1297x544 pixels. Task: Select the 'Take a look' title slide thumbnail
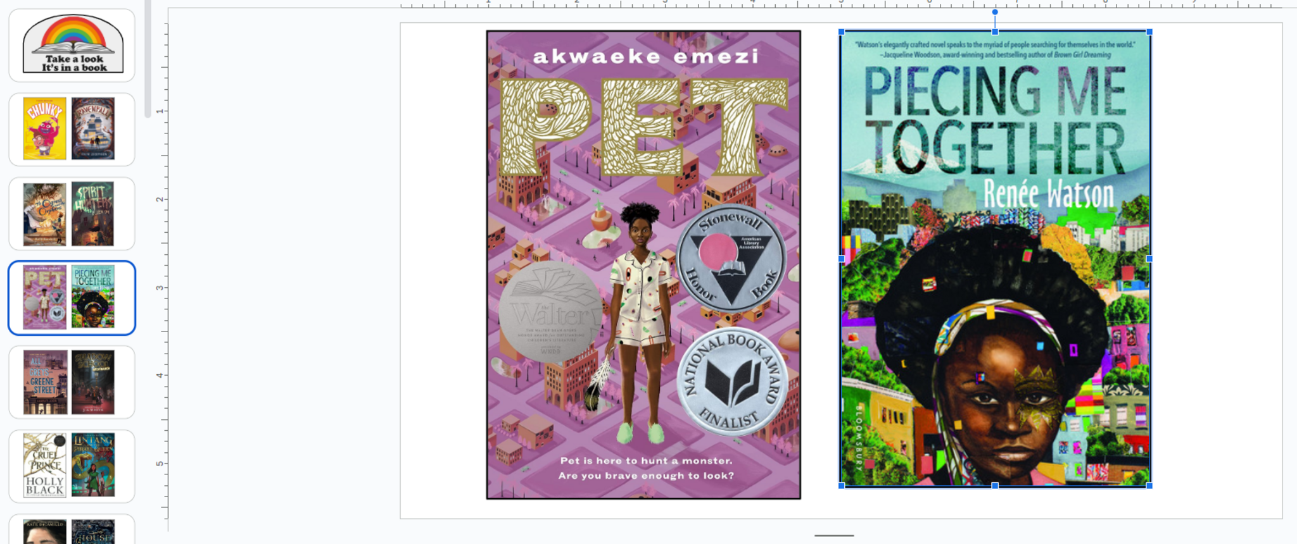click(x=72, y=45)
